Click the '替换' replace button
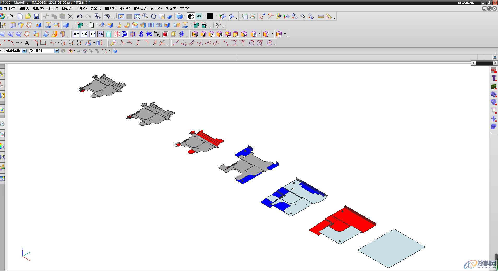498x271 pixels. pos(76,34)
